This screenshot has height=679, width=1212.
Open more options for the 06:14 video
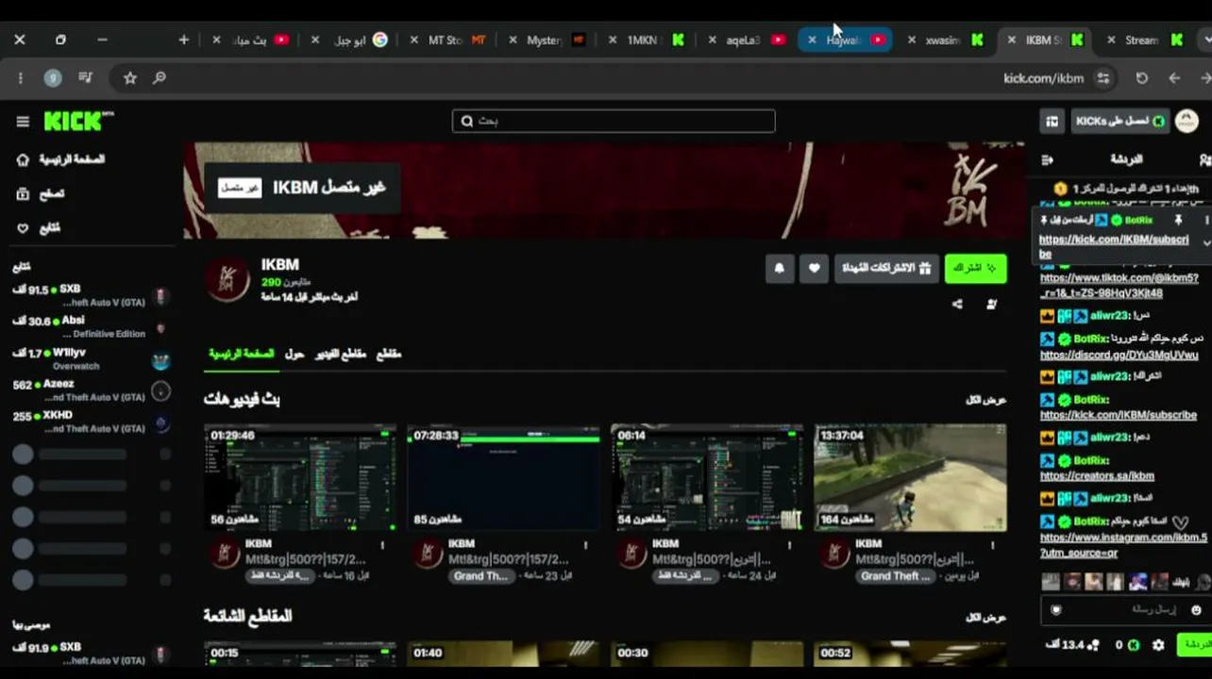(789, 545)
